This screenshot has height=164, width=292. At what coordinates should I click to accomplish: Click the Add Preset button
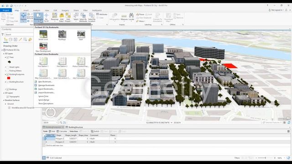click(68, 17)
